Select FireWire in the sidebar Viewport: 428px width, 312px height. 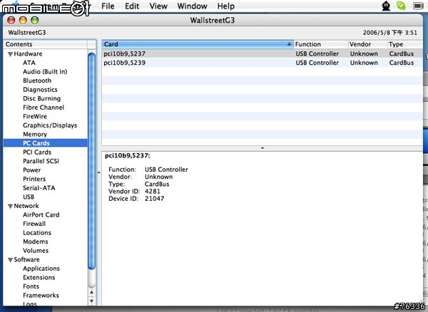(35, 116)
